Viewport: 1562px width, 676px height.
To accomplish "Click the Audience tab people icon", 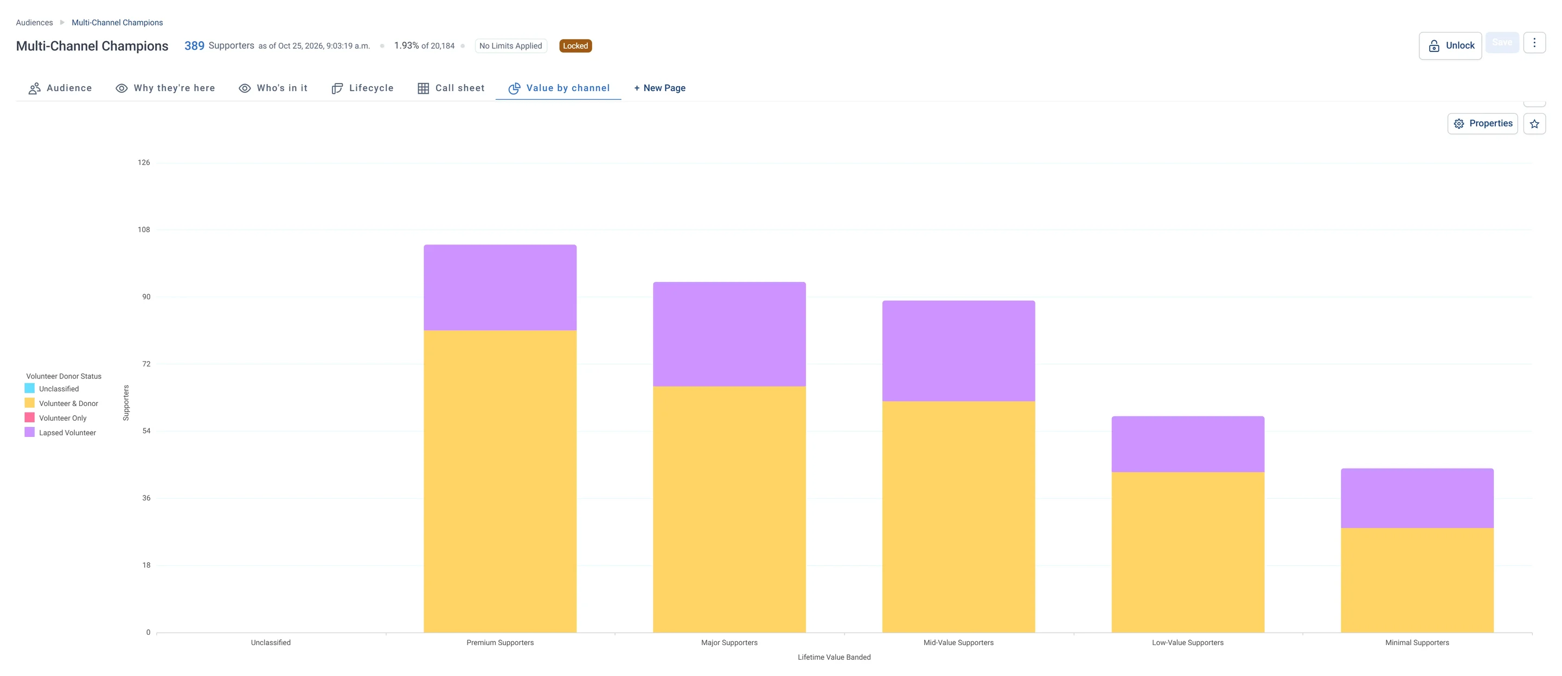I will pyautogui.click(x=35, y=88).
